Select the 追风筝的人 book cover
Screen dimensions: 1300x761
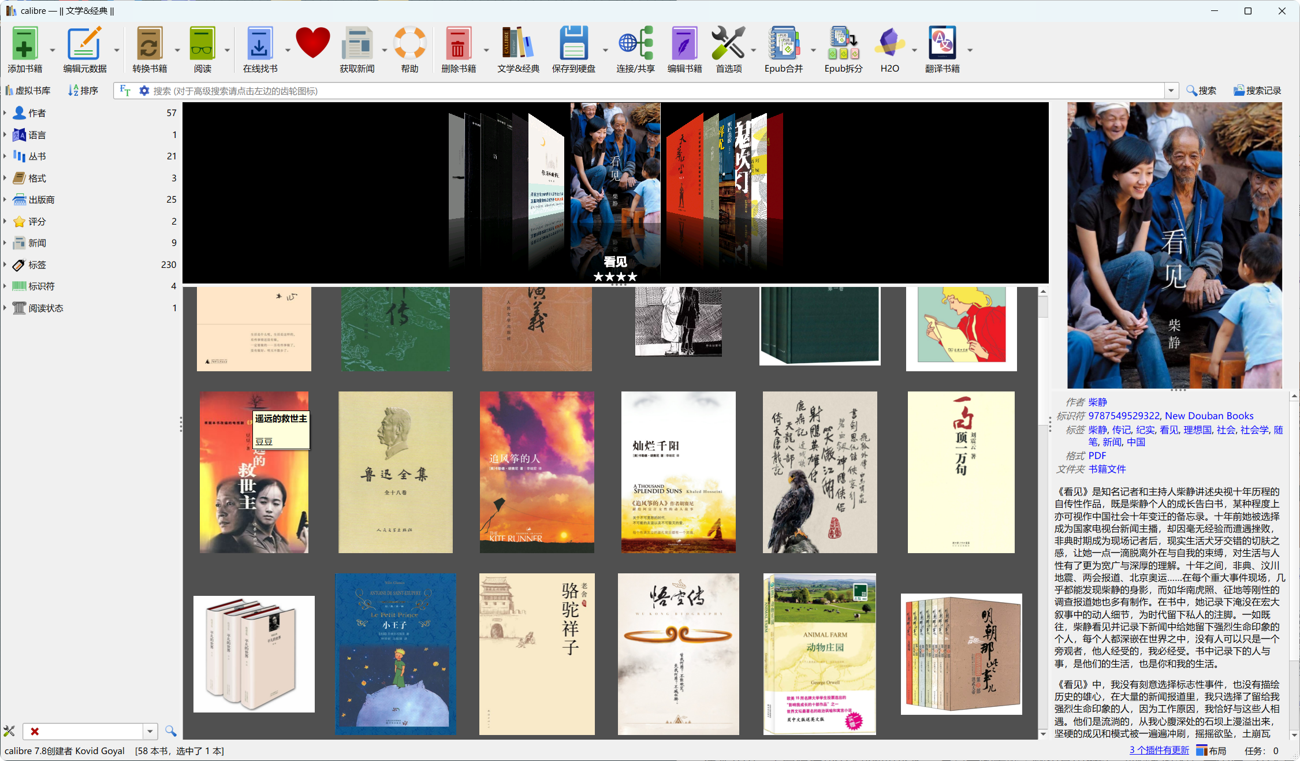click(537, 472)
